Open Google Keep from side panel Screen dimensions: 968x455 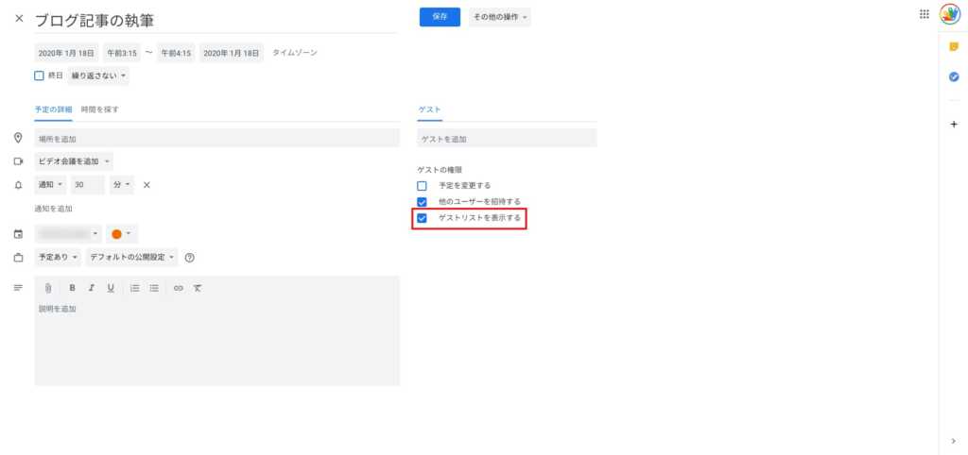point(954,47)
